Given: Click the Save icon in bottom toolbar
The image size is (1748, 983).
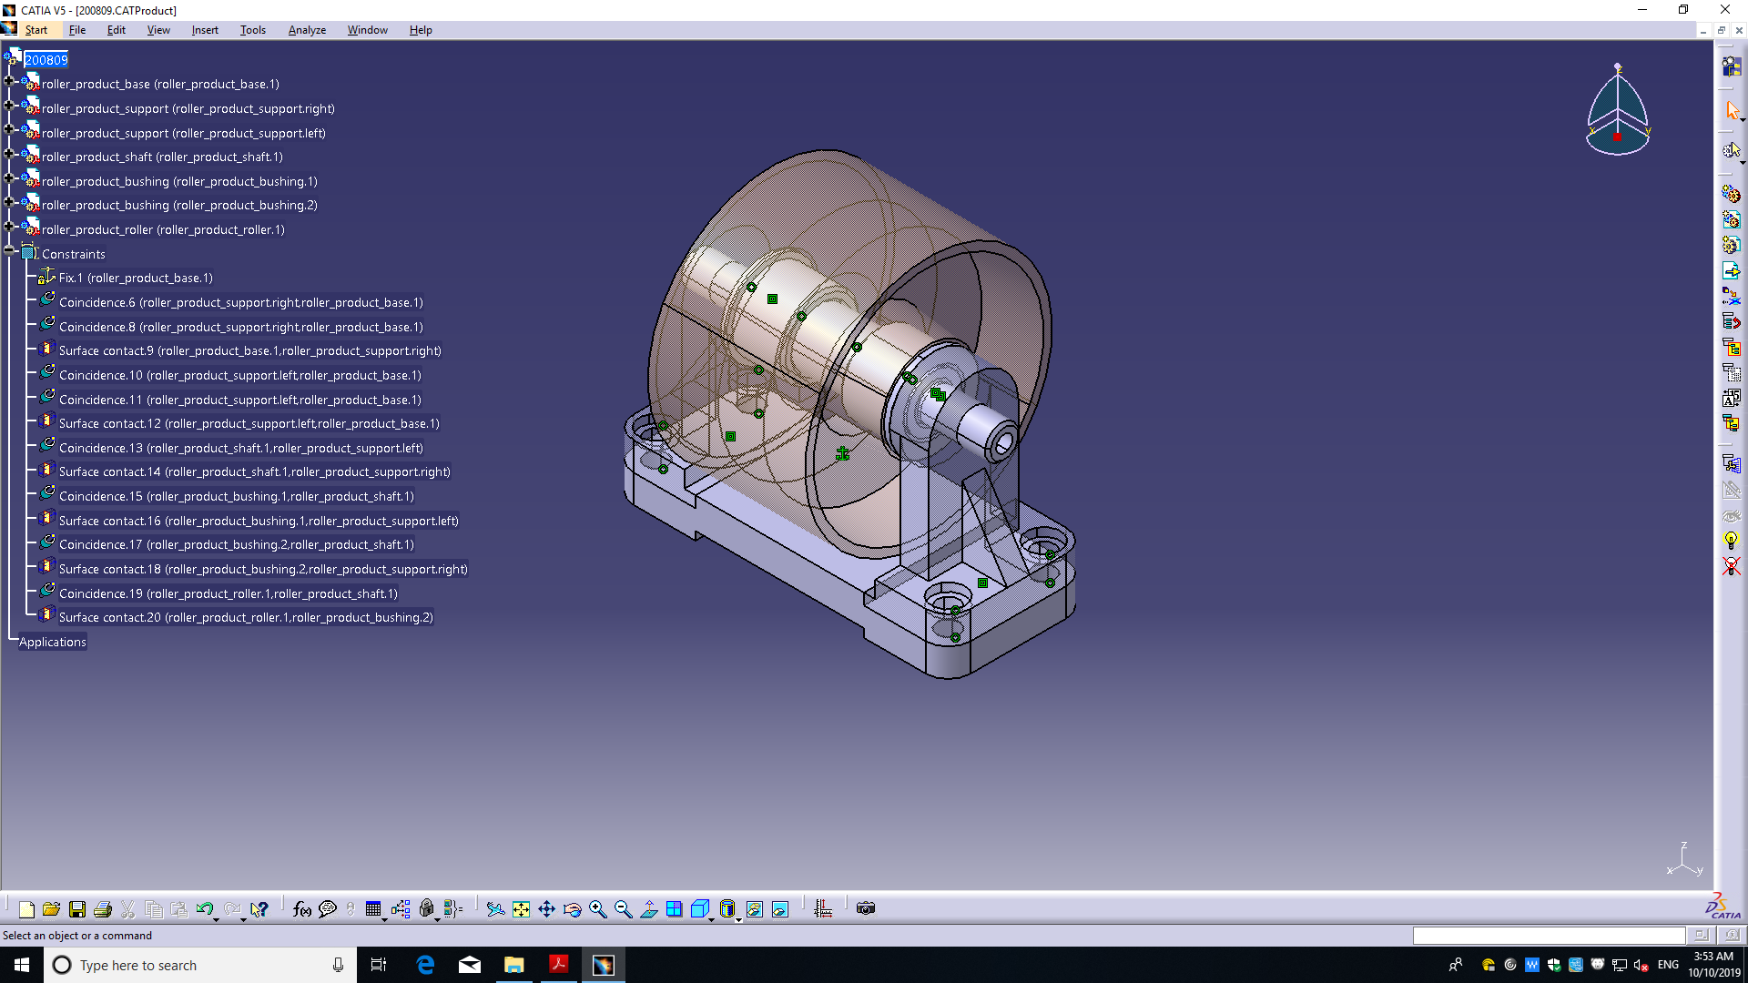Looking at the screenshot, I should 77,909.
